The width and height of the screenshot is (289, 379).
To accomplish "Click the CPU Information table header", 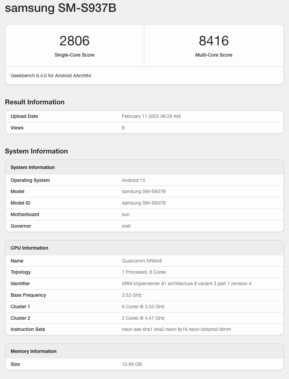I will coord(29,248).
